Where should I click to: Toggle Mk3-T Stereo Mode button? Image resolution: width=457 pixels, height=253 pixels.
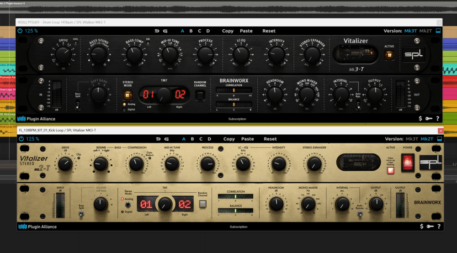pyautogui.click(x=128, y=95)
